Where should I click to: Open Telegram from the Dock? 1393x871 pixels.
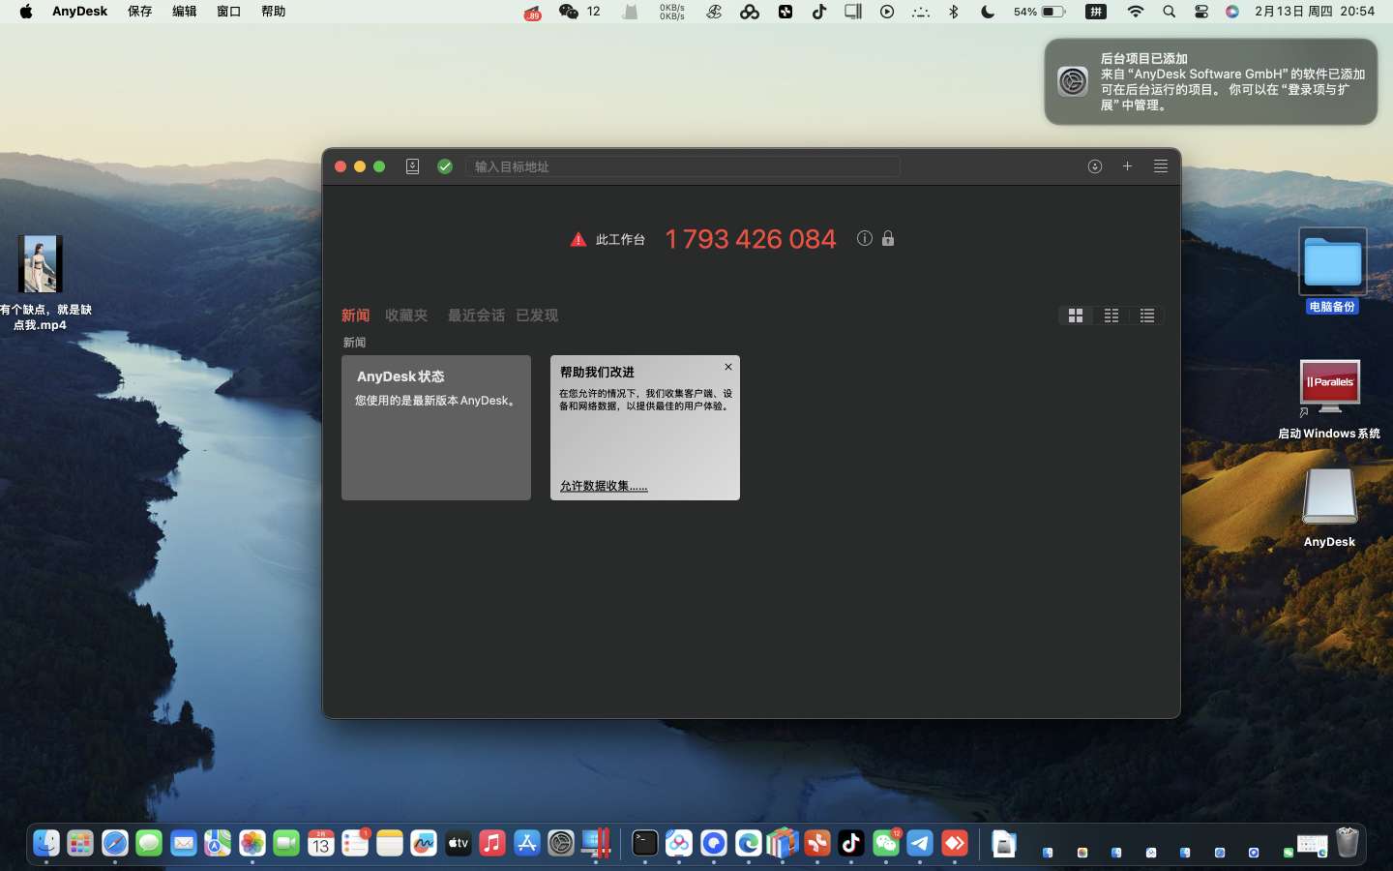[x=920, y=844]
